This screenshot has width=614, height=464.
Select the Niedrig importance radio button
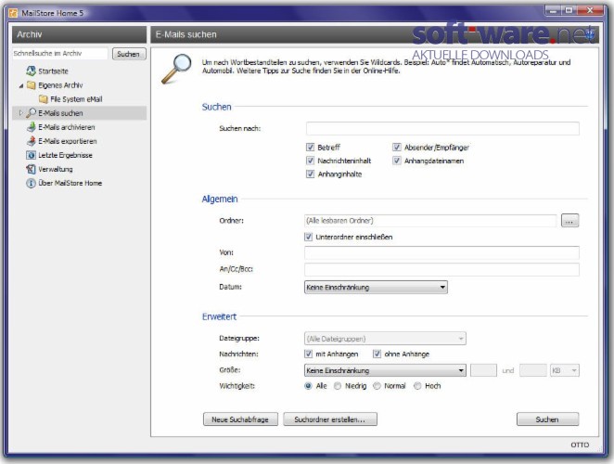(338, 386)
